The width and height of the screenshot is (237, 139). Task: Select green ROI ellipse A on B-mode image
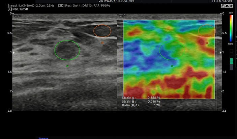tap(67, 50)
